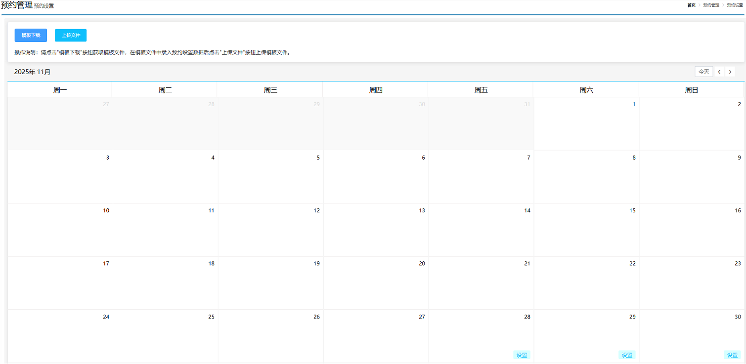746x364 pixels.
Task: Select day number 23 on the calendar
Action: [738, 264]
